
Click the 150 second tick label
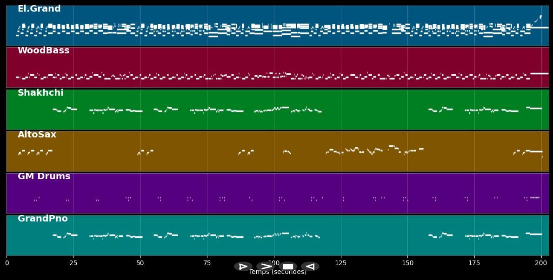click(x=407, y=263)
